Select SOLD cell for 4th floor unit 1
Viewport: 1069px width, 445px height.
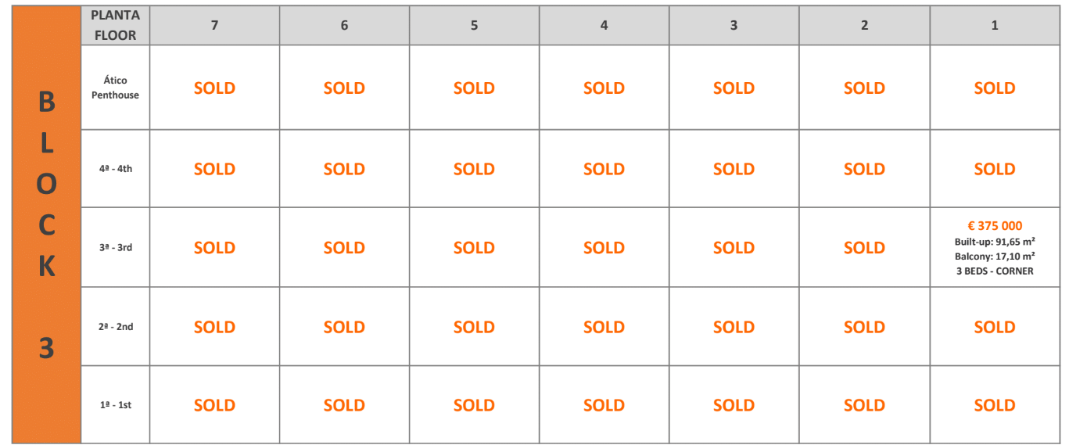click(x=994, y=169)
